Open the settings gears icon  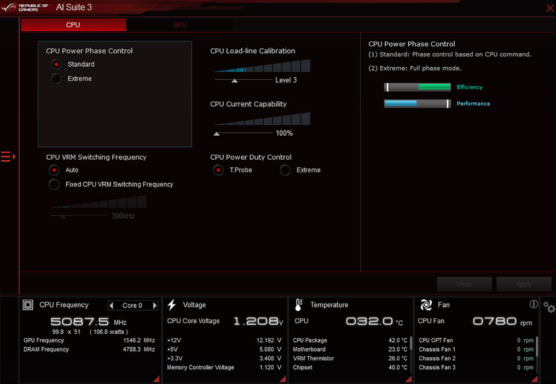point(549,307)
